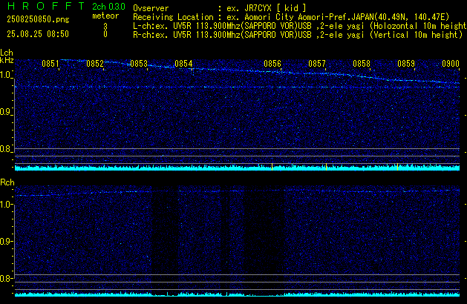Select the meteor count value 3

[105, 27]
